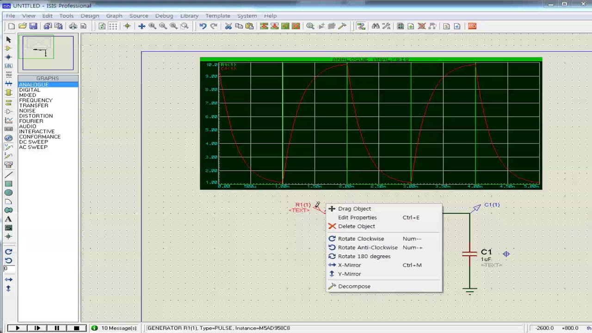Select the 2D Graphics Text 'A' tool
The width and height of the screenshot is (592, 333).
pos(8,219)
